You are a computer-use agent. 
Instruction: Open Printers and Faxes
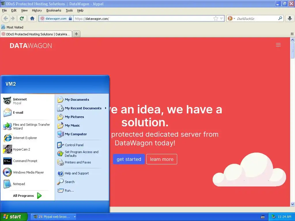coord(82,162)
